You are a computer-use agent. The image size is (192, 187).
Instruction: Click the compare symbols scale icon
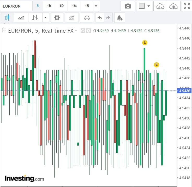coord(87,18)
